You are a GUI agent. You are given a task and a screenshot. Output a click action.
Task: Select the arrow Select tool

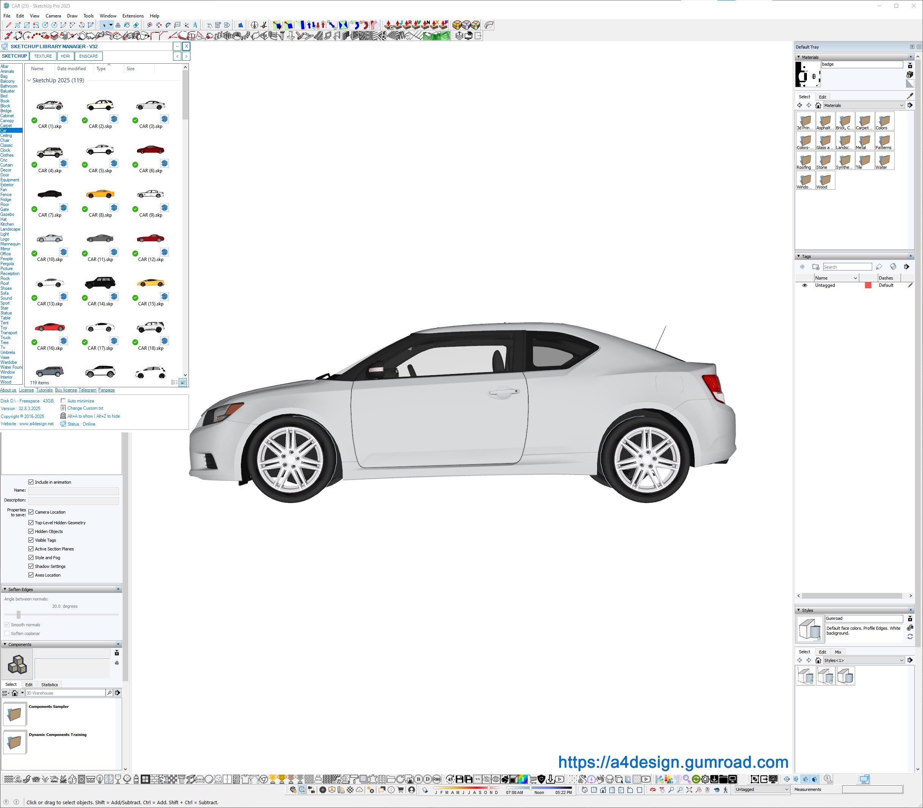tap(104, 25)
